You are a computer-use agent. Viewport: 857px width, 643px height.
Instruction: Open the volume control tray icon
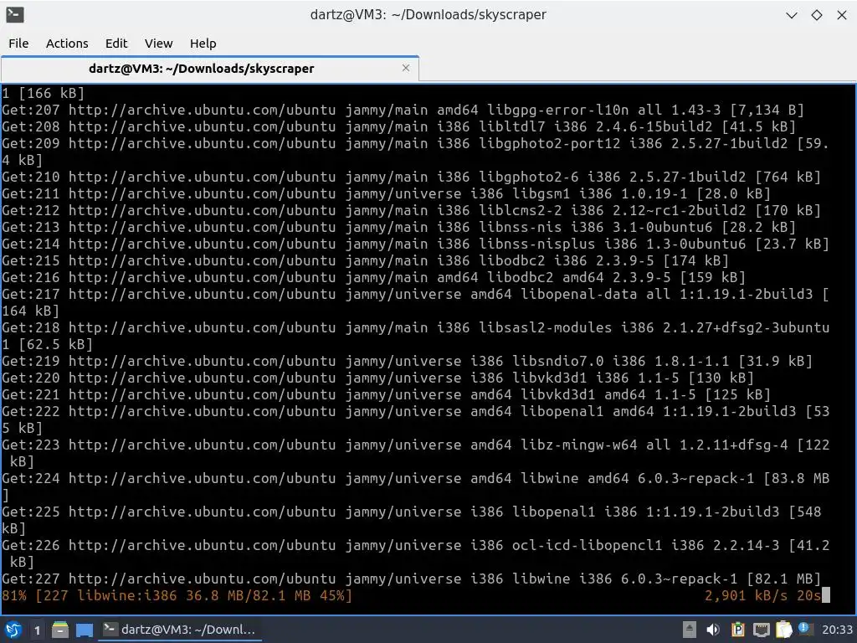(x=713, y=630)
